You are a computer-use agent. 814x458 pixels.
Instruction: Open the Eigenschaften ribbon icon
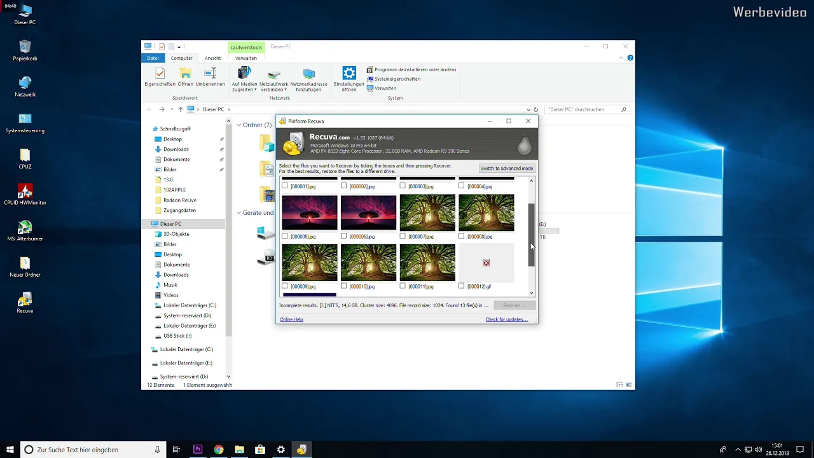[x=160, y=77]
